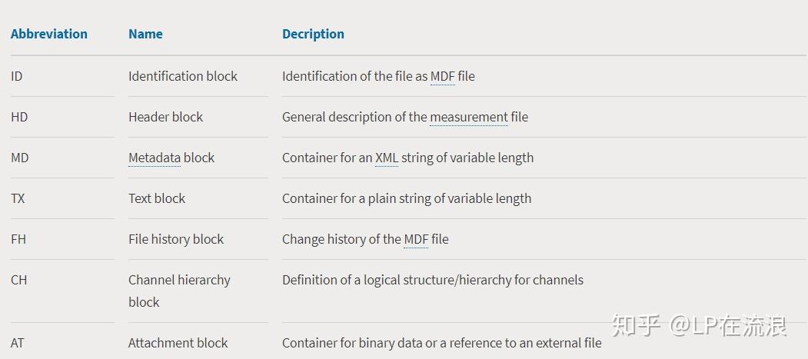The height and width of the screenshot is (359, 808).
Task: Click the underlined word "measurement"
Action: click(x=469, y=117)
